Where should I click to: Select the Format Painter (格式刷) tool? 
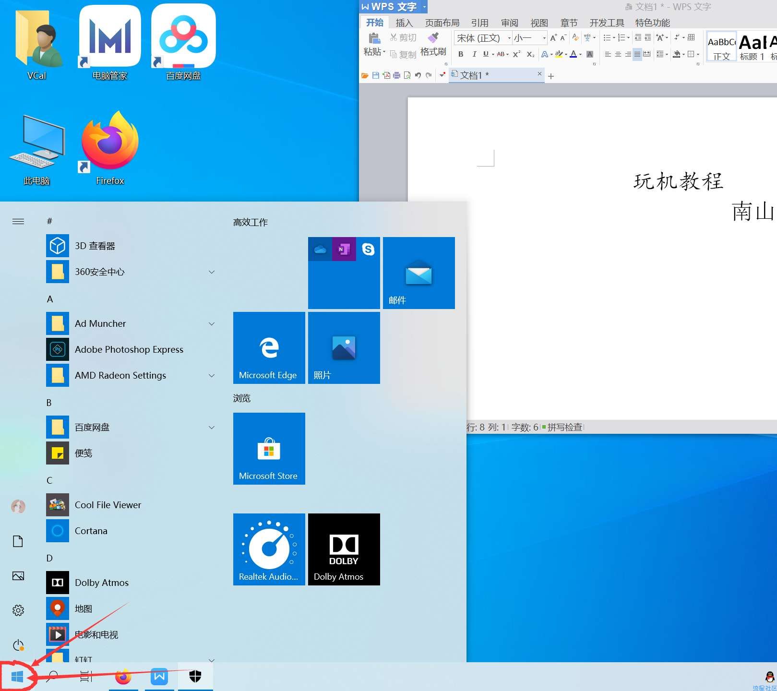433,45
